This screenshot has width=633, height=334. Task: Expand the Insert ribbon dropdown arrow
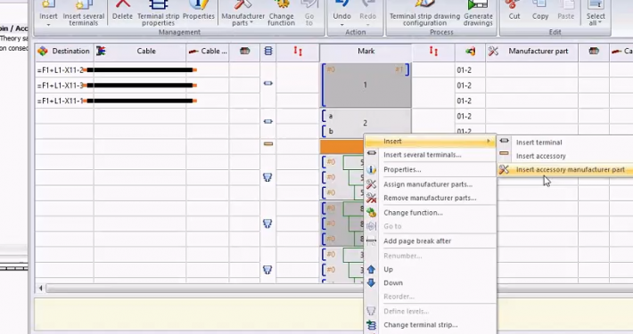click(48, 25)
